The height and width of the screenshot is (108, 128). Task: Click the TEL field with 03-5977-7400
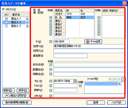coord(63,81)
